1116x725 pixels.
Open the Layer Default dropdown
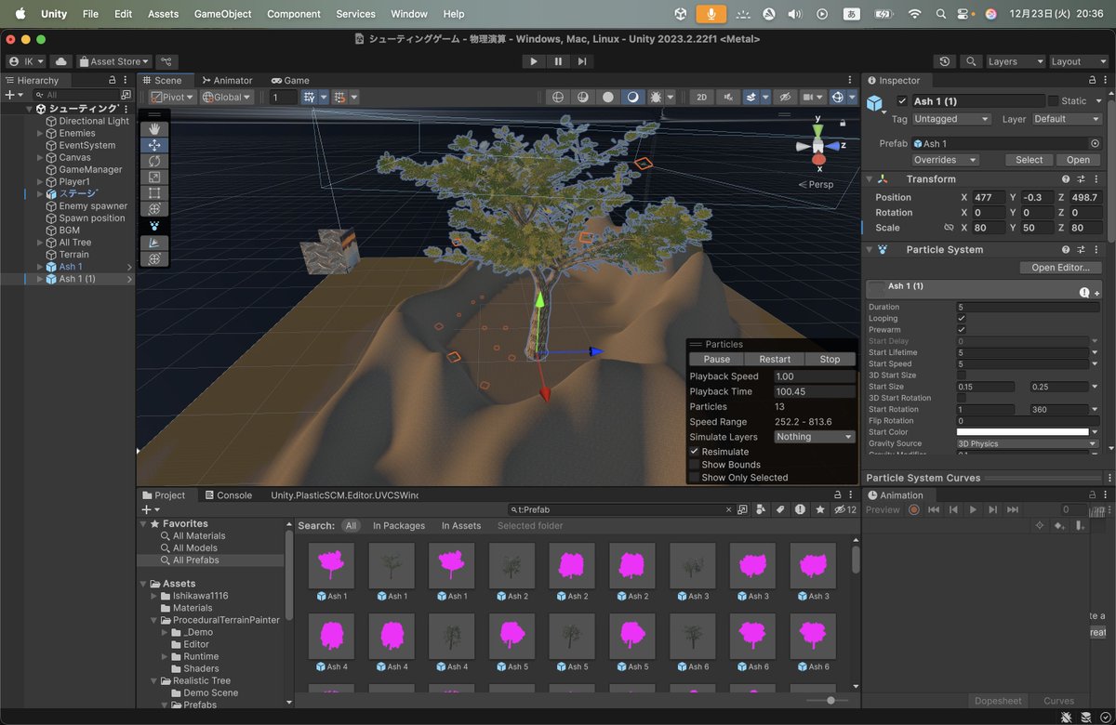pyautogui.click(x=1067, y=119)
